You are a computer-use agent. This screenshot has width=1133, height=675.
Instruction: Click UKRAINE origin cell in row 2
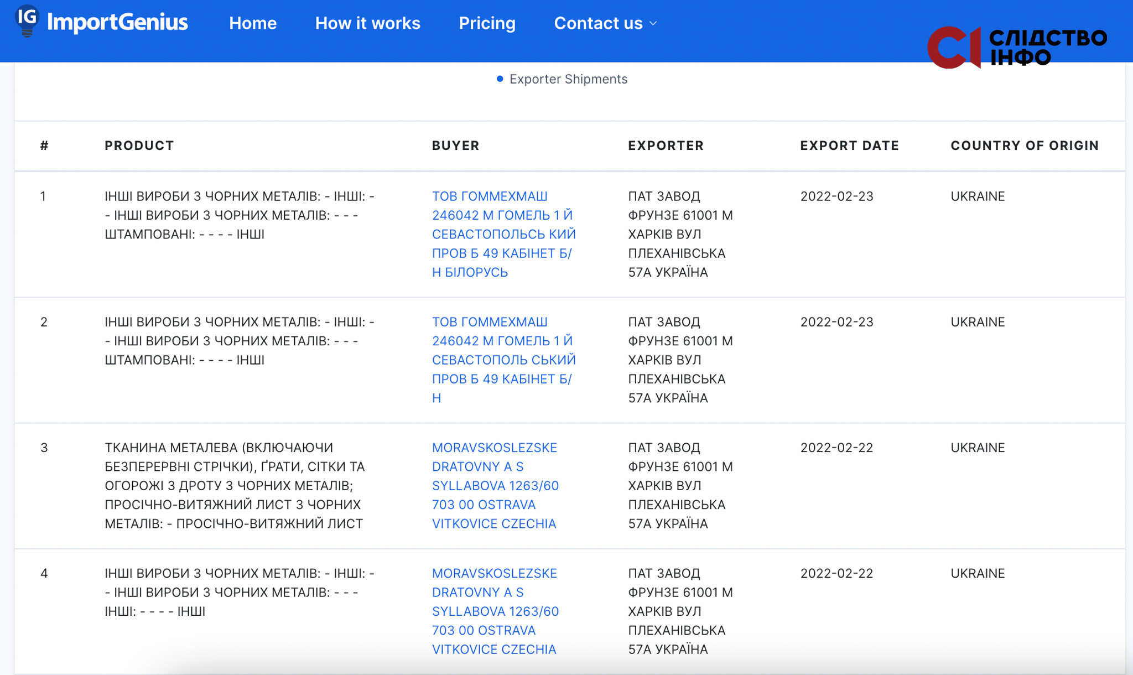pos(978,322)
